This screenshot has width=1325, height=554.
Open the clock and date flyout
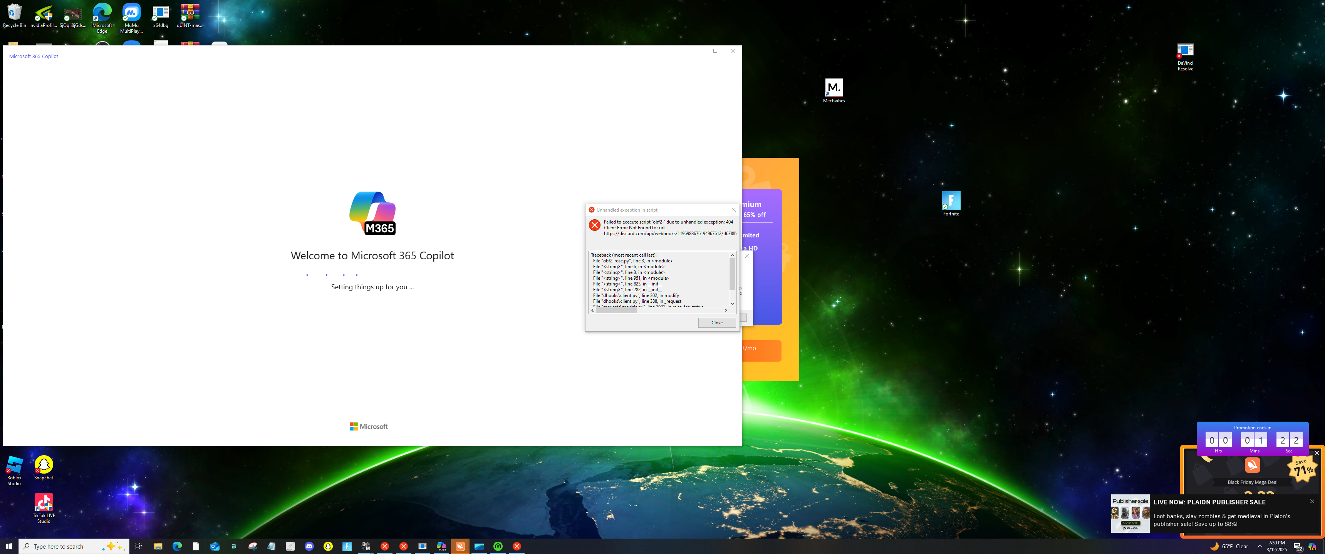(x=1276, y=546)
